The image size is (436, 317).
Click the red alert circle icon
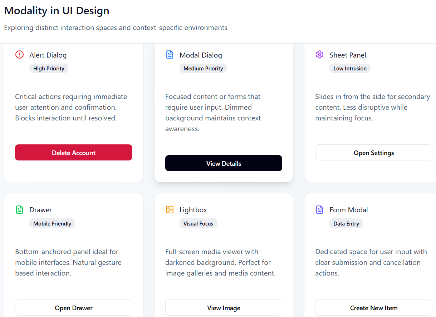tap(19, 55)
